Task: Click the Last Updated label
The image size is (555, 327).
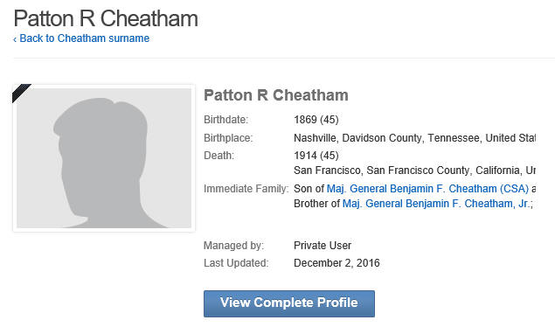Action: 236,263
